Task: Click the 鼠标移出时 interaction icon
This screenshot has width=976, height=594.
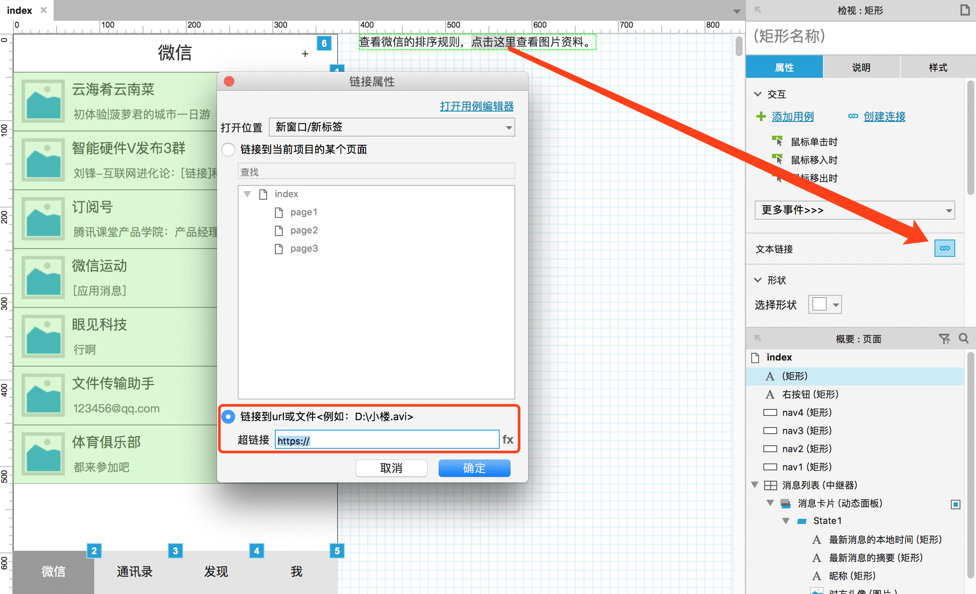Action: 777,179
